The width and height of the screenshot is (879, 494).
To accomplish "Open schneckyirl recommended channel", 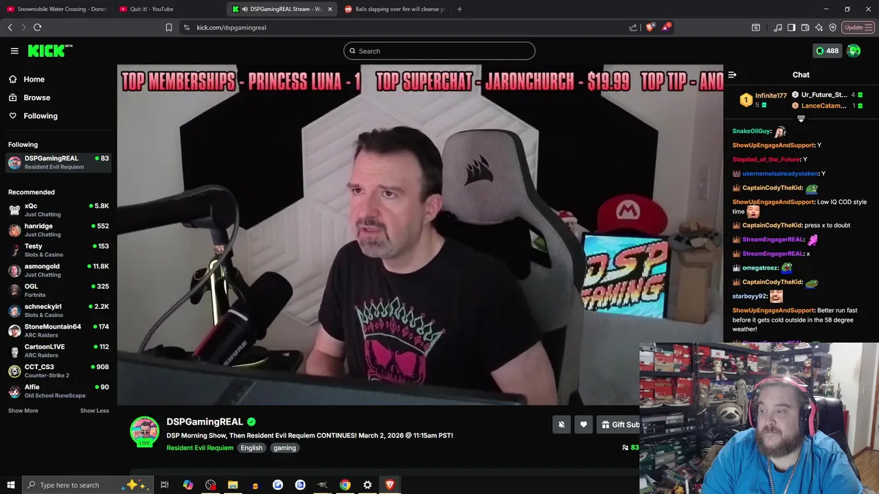I will (x=58, y=310).
